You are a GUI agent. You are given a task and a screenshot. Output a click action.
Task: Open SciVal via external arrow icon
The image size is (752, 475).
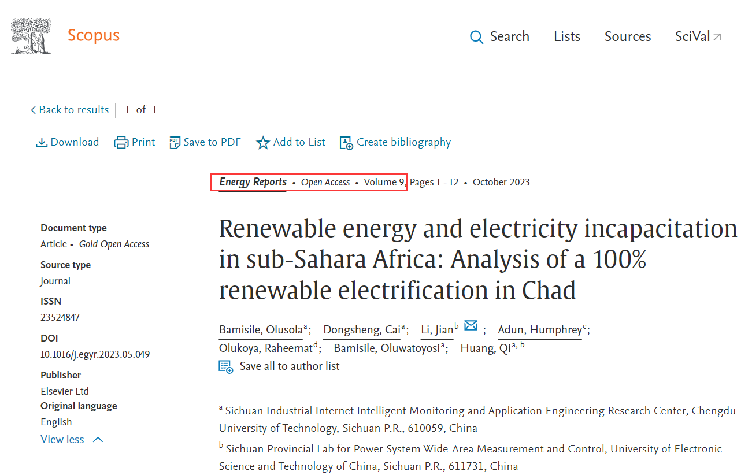tap(717, 37)
